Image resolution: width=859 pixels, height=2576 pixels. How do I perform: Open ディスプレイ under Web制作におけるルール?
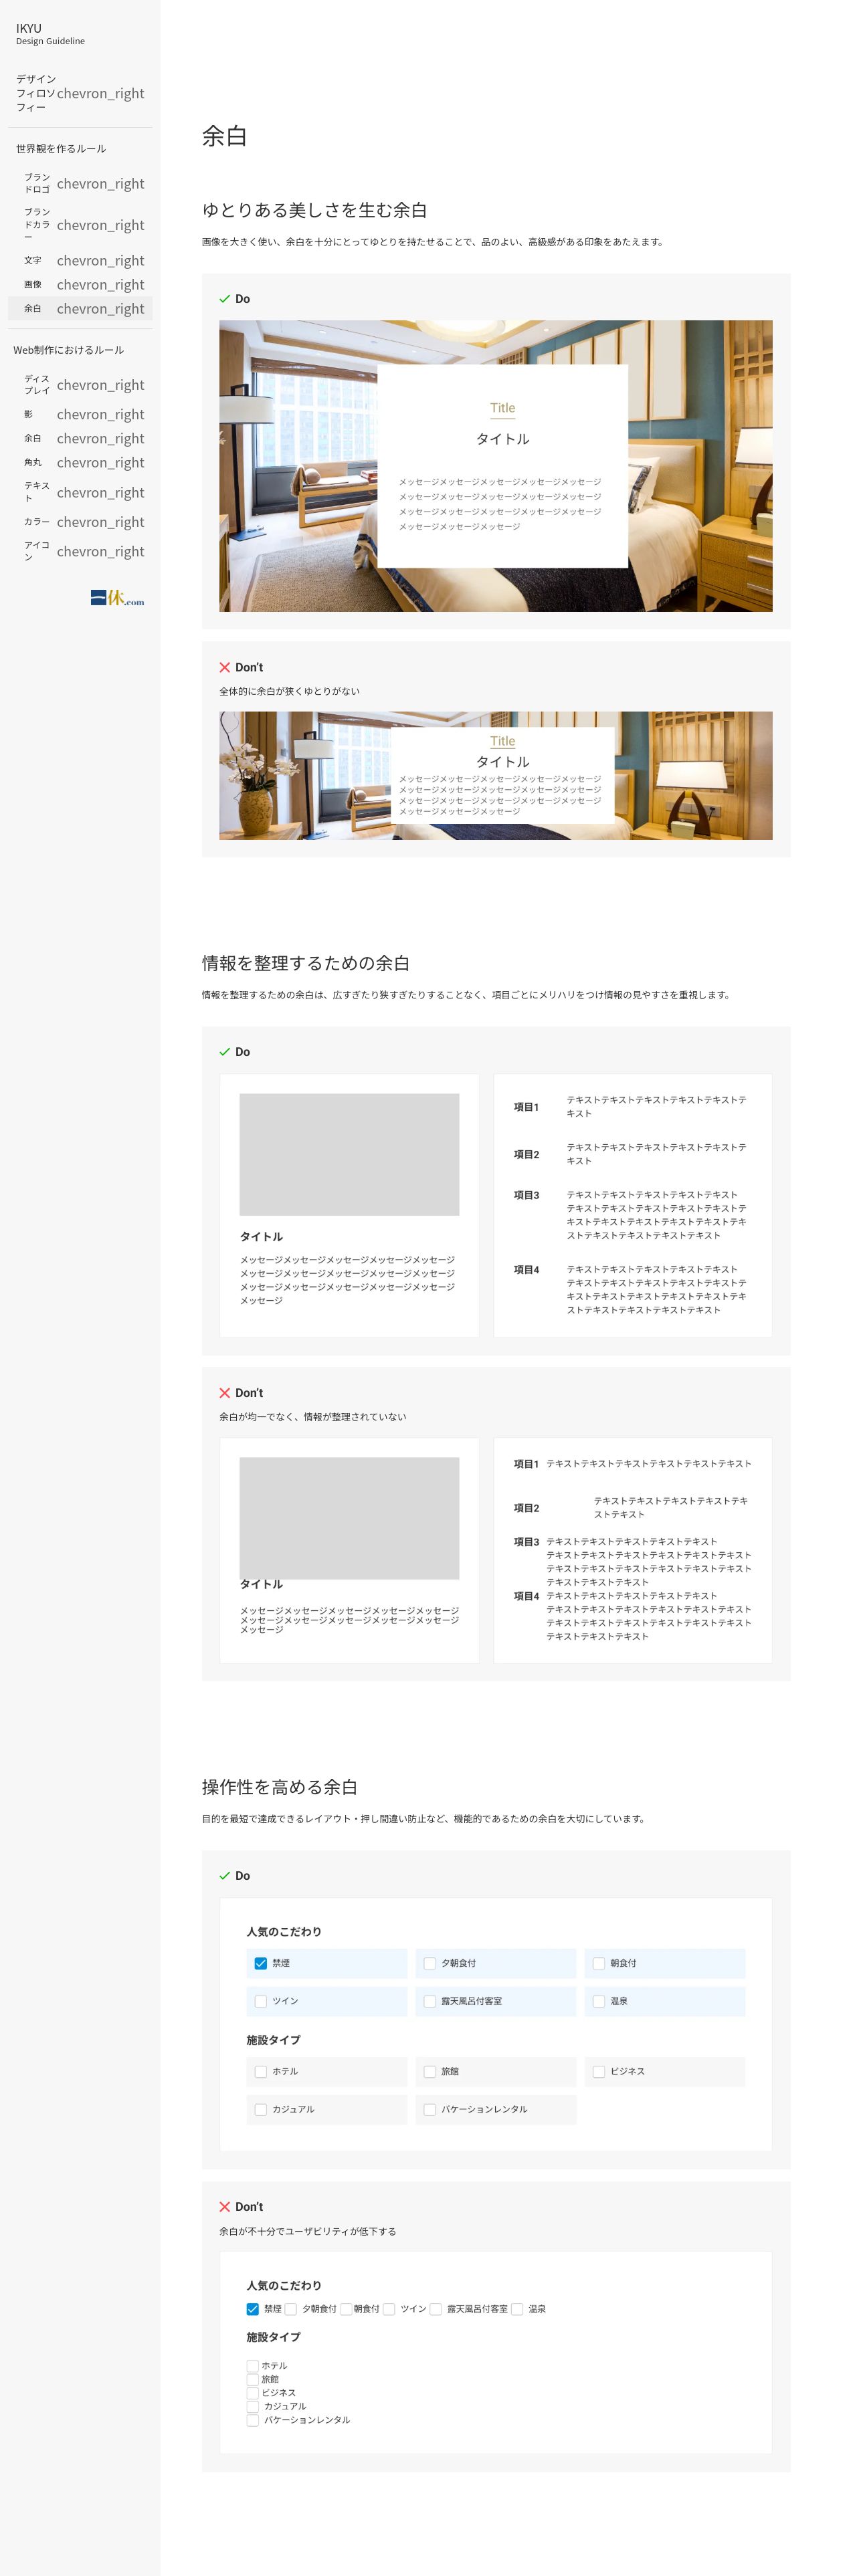[80, 384]
